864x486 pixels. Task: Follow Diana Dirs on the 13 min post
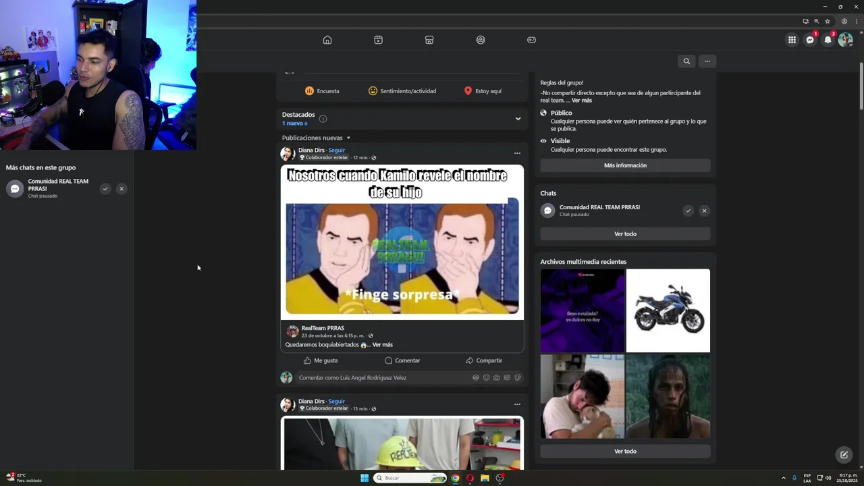[337, 402]
